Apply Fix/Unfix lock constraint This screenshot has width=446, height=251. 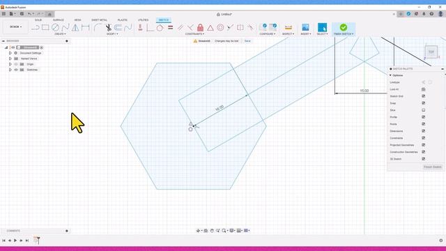200,28
